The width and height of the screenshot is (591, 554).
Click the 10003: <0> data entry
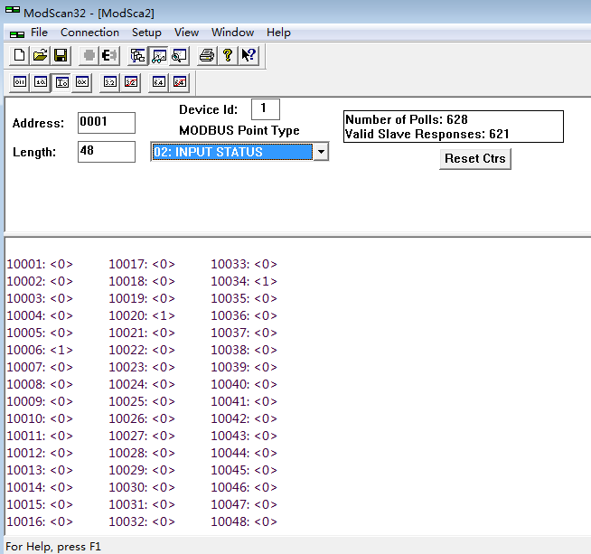(x=40, y=298)
